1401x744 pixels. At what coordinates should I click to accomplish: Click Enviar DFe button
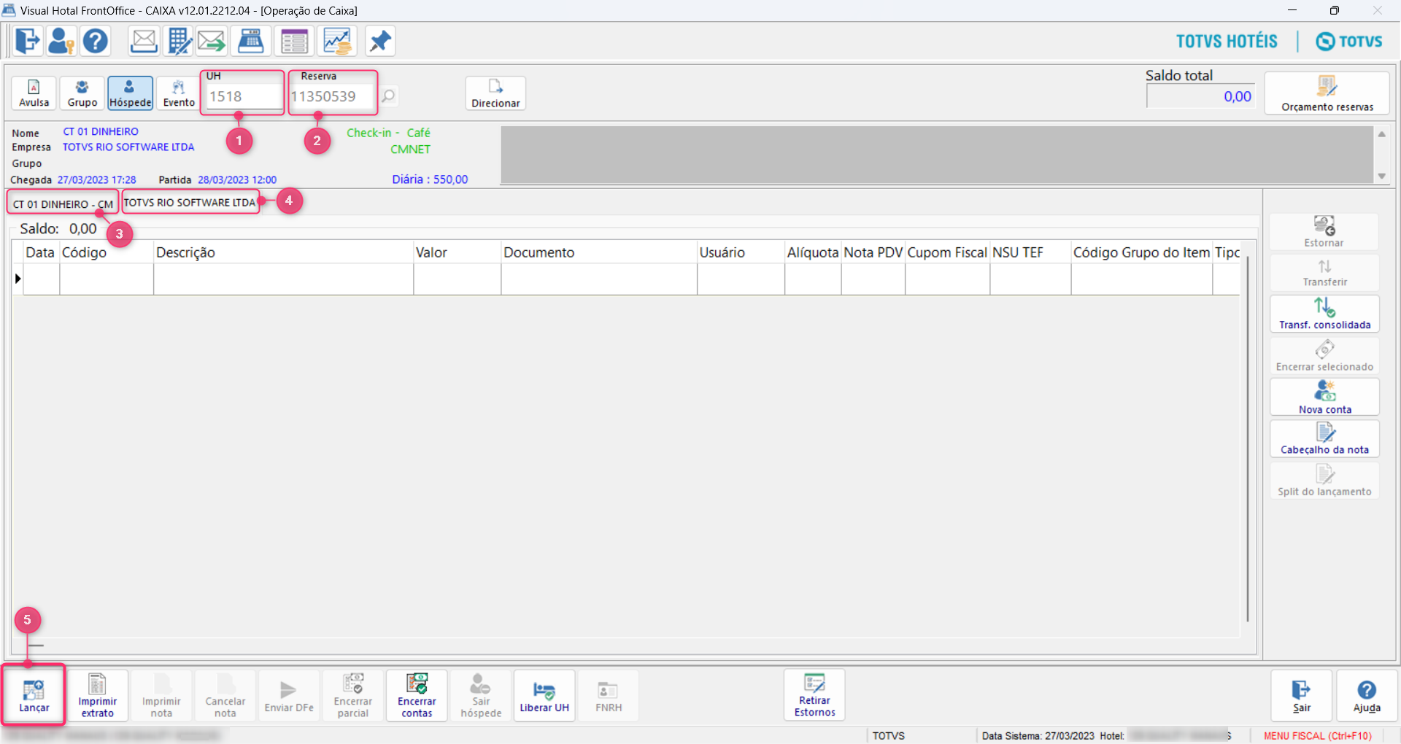click(289, 695)
